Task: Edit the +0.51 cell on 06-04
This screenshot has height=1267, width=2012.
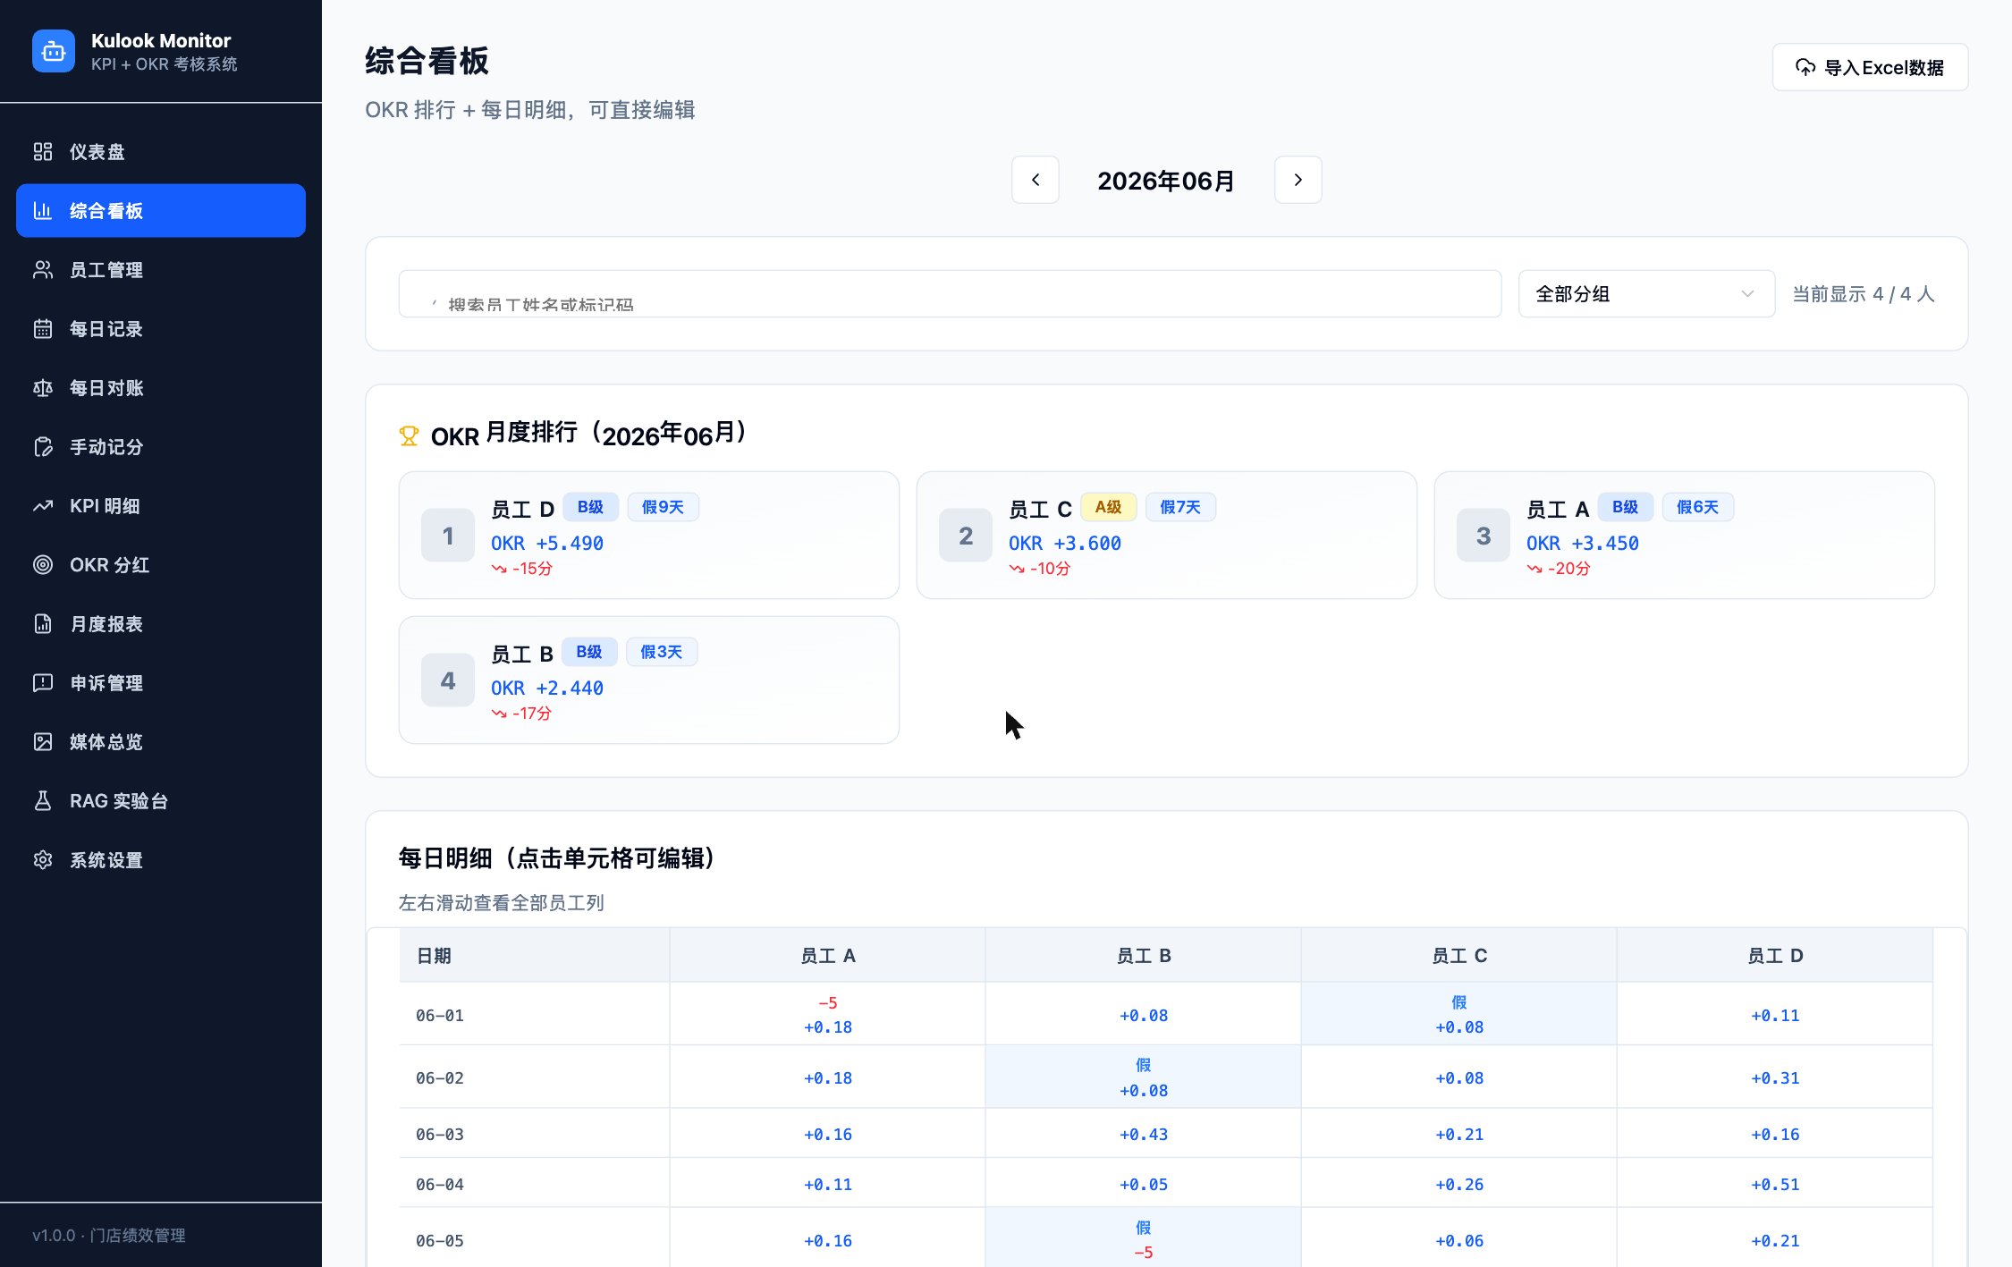Action: 1774,1184
